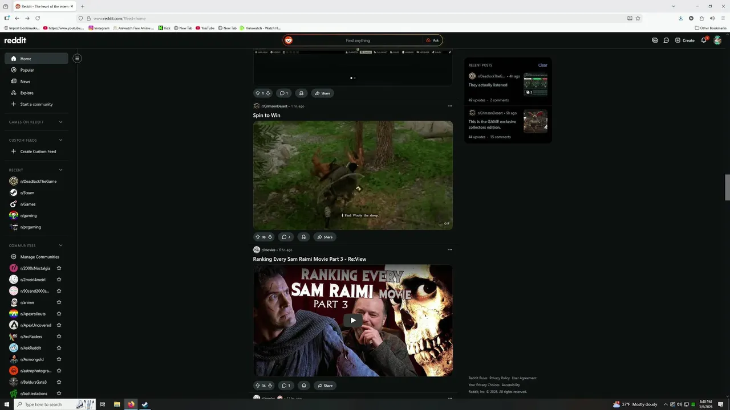This screenshot has width=730, height=410.
Task: Open Manage Communities
Action: click(x=36, y=257)
